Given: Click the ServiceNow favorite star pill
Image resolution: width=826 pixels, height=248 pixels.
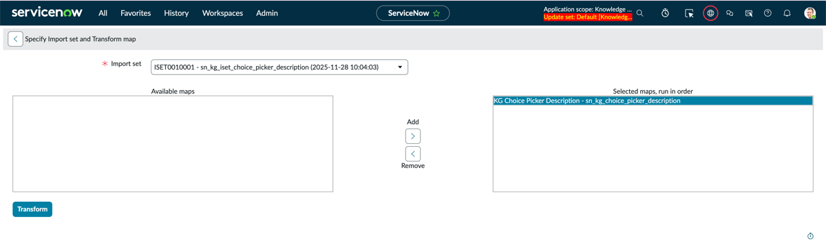Looking at the screenshot, I should click(x=413, y=13).
